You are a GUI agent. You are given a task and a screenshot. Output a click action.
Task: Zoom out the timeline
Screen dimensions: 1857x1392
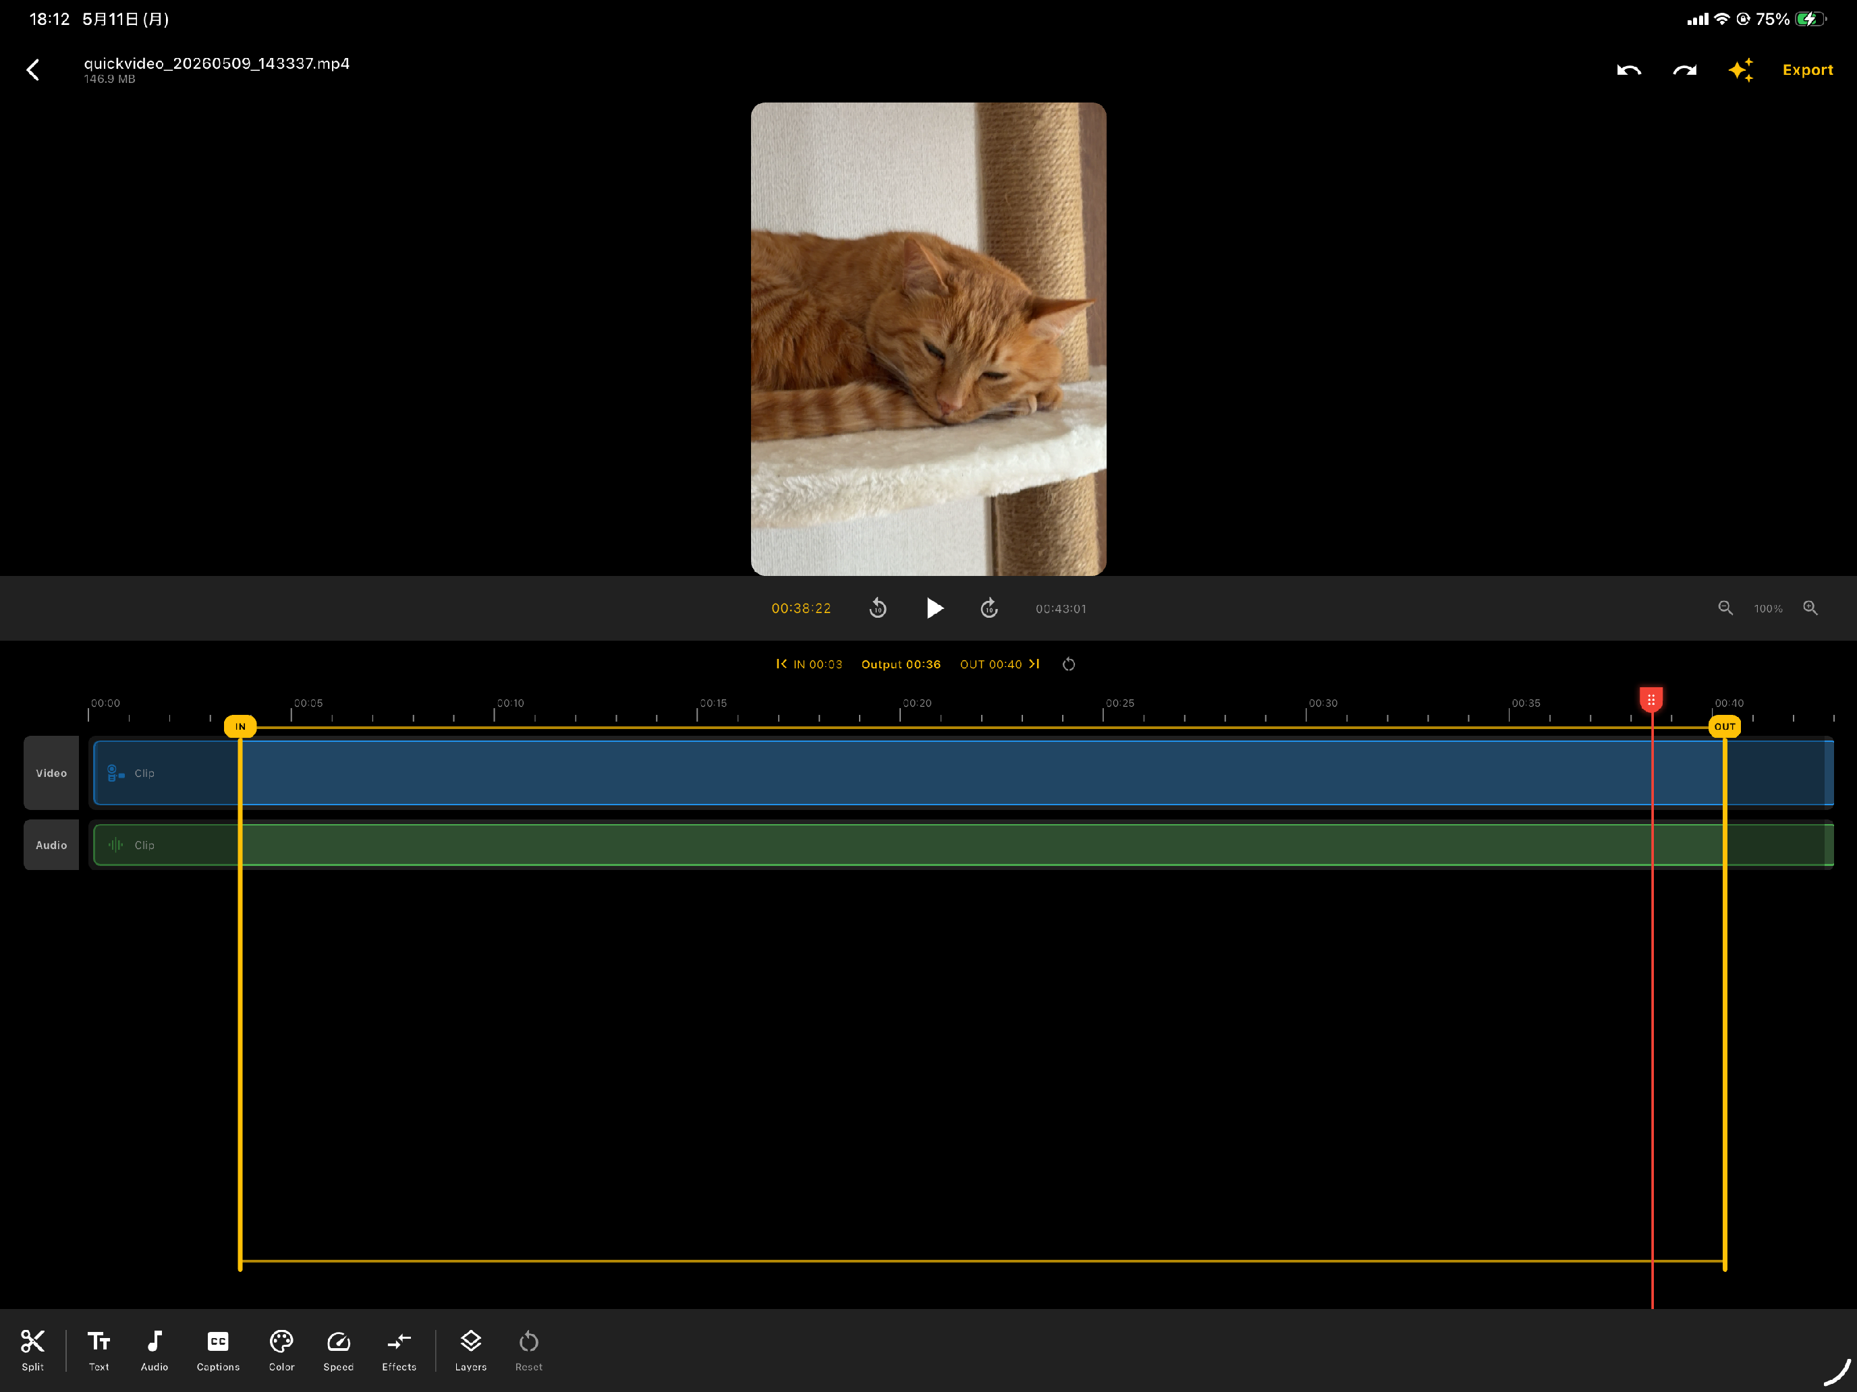(1725, 608)
